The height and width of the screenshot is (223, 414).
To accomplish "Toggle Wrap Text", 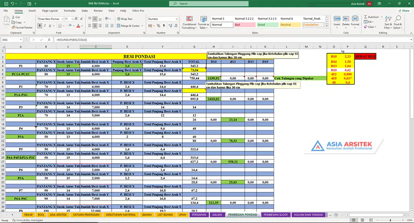I will (125, 19).
